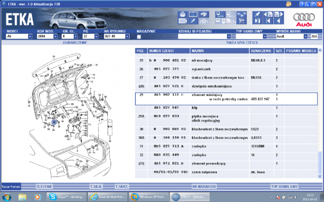The image size is (324, 202).
Task: Select ZLECENIE in the bottom bar
Action: [x=44, y=186]
